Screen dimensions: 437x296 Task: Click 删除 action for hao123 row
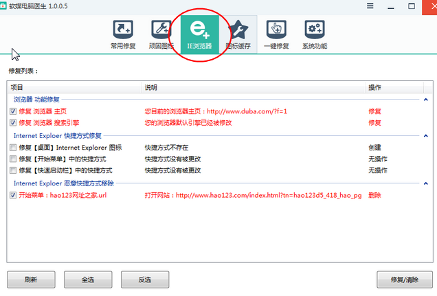[x=374, y=195]
